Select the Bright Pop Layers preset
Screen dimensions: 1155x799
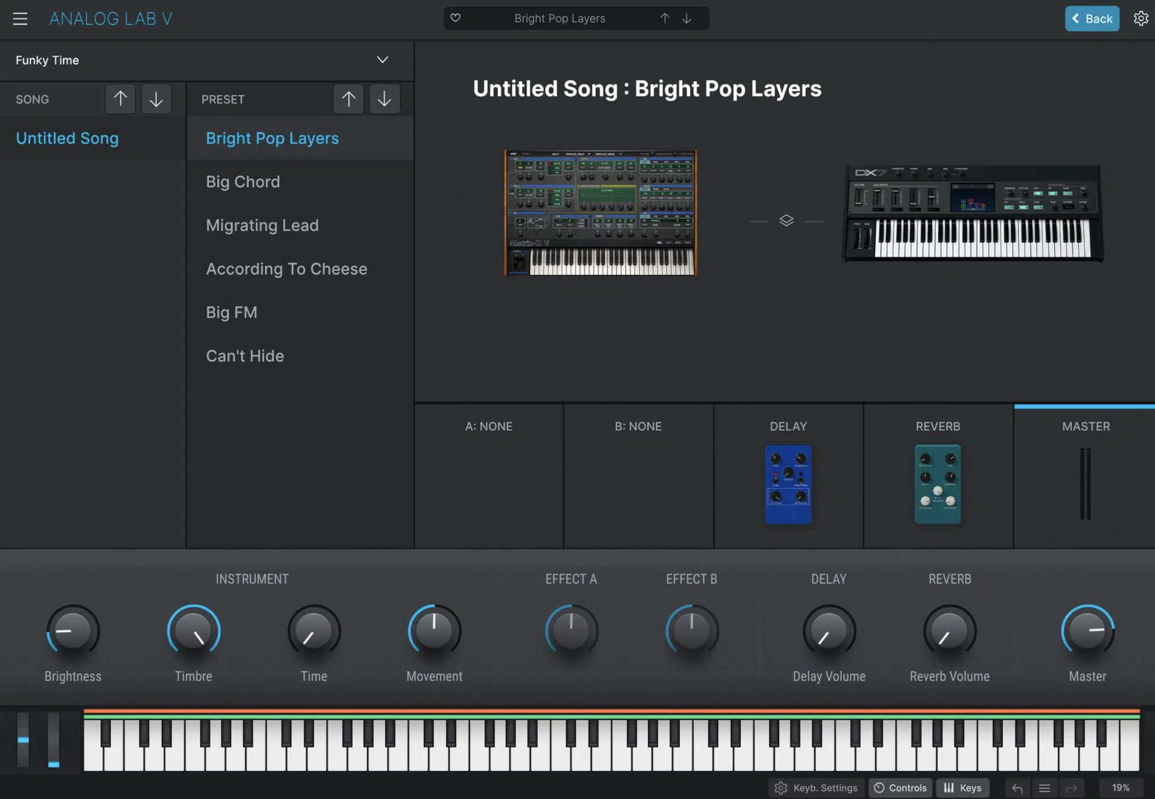pos(300,138)
